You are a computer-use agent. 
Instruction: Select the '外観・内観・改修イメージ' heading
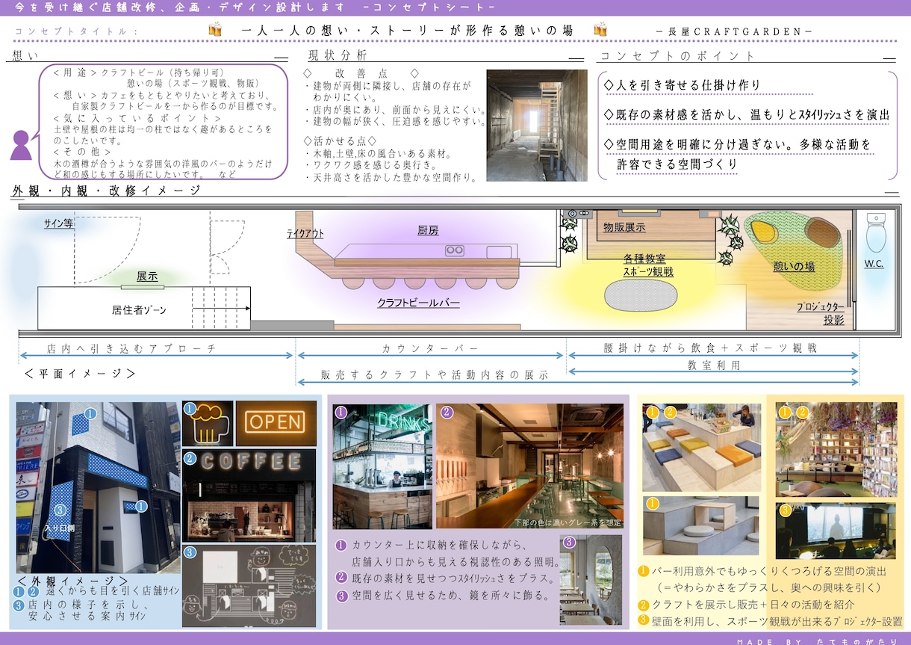tap(107, 191)
